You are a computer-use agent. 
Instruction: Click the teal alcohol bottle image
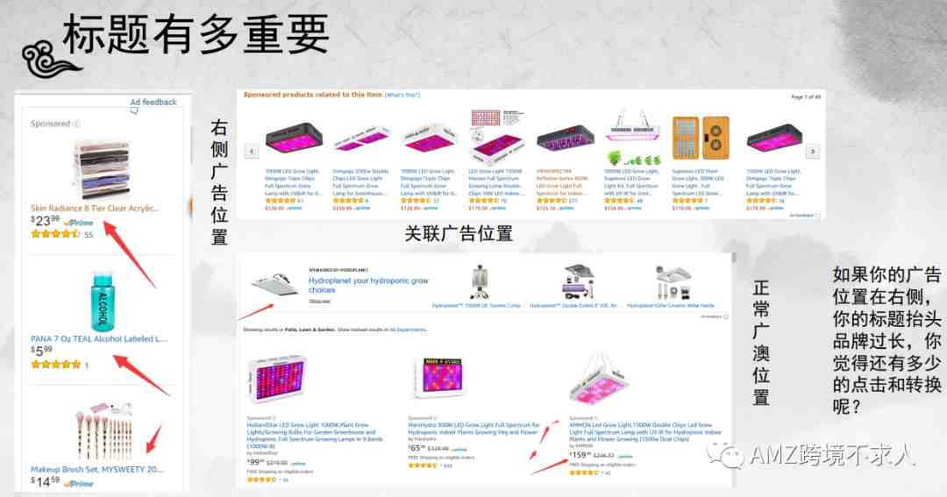point(102,302)
